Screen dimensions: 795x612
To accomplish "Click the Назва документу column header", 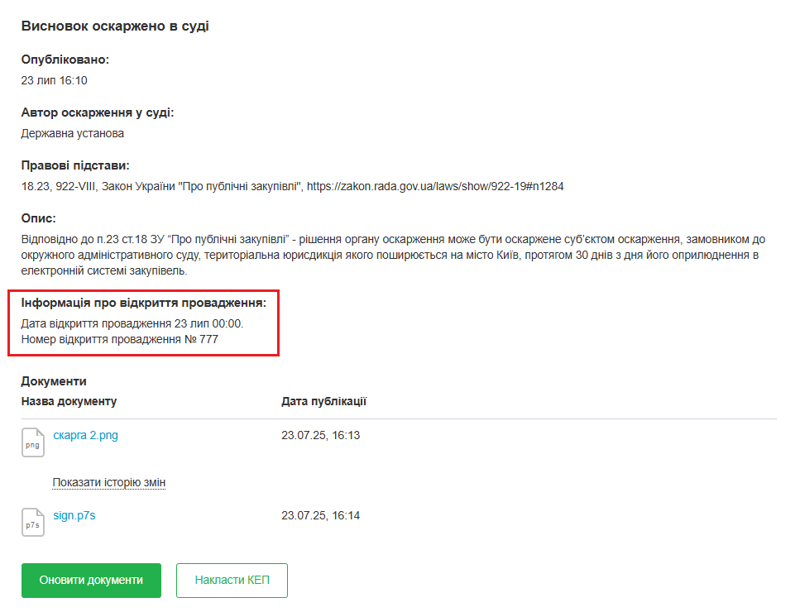I will click(x=69, y=401).
